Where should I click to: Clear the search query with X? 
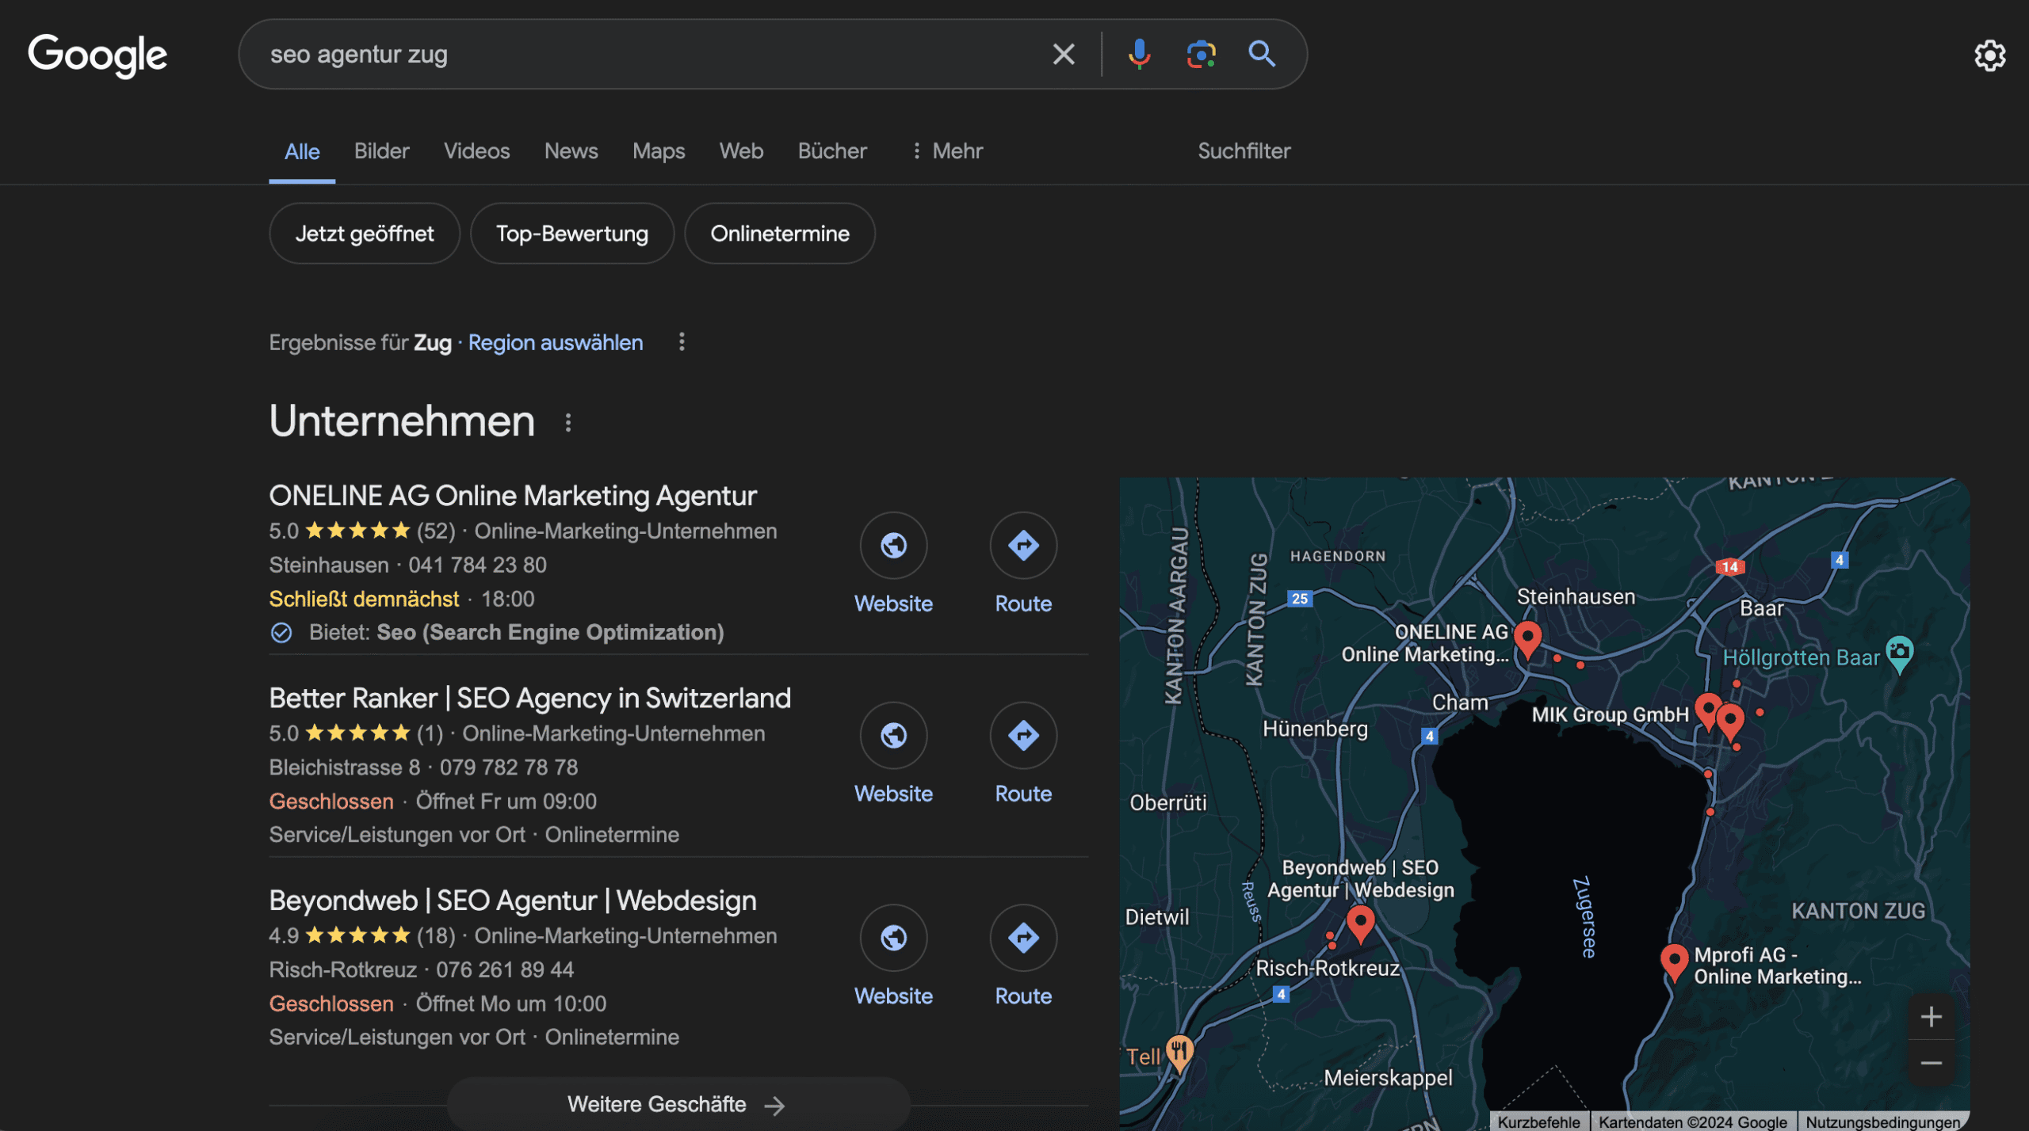point(1063,54)
